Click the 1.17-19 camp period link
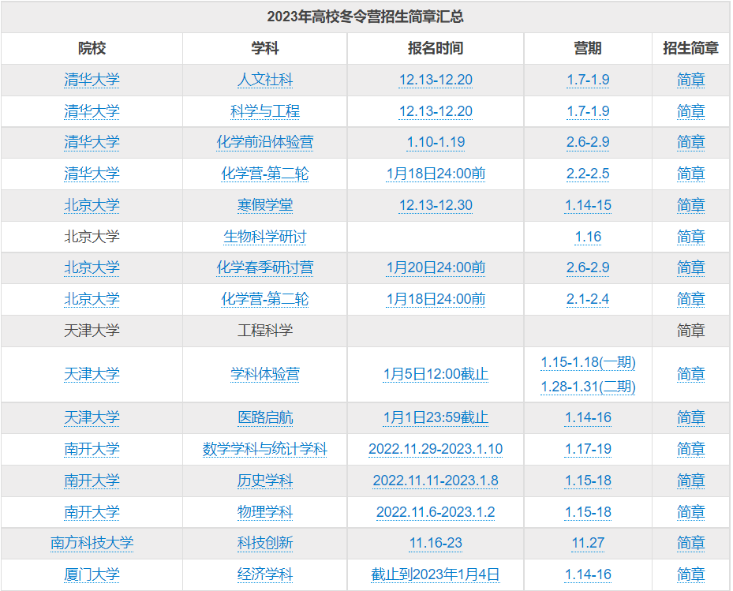The height and width of the screenshot is (591, 733). (x=588, y=449)
